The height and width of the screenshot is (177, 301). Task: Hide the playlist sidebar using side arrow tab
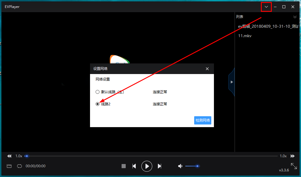(232, 82)
